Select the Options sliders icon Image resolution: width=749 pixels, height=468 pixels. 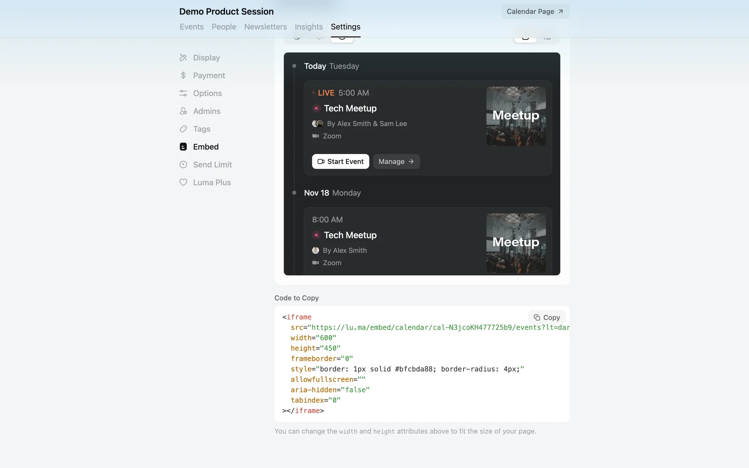pos(183,93)
